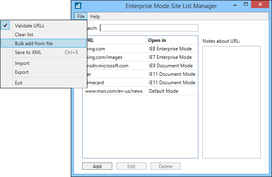
Task: Select Save to XML menu entry
Action: [28, 52]
